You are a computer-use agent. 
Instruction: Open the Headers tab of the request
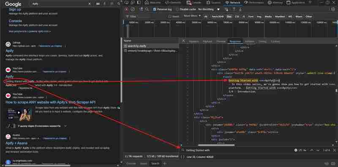pos(194,41)
